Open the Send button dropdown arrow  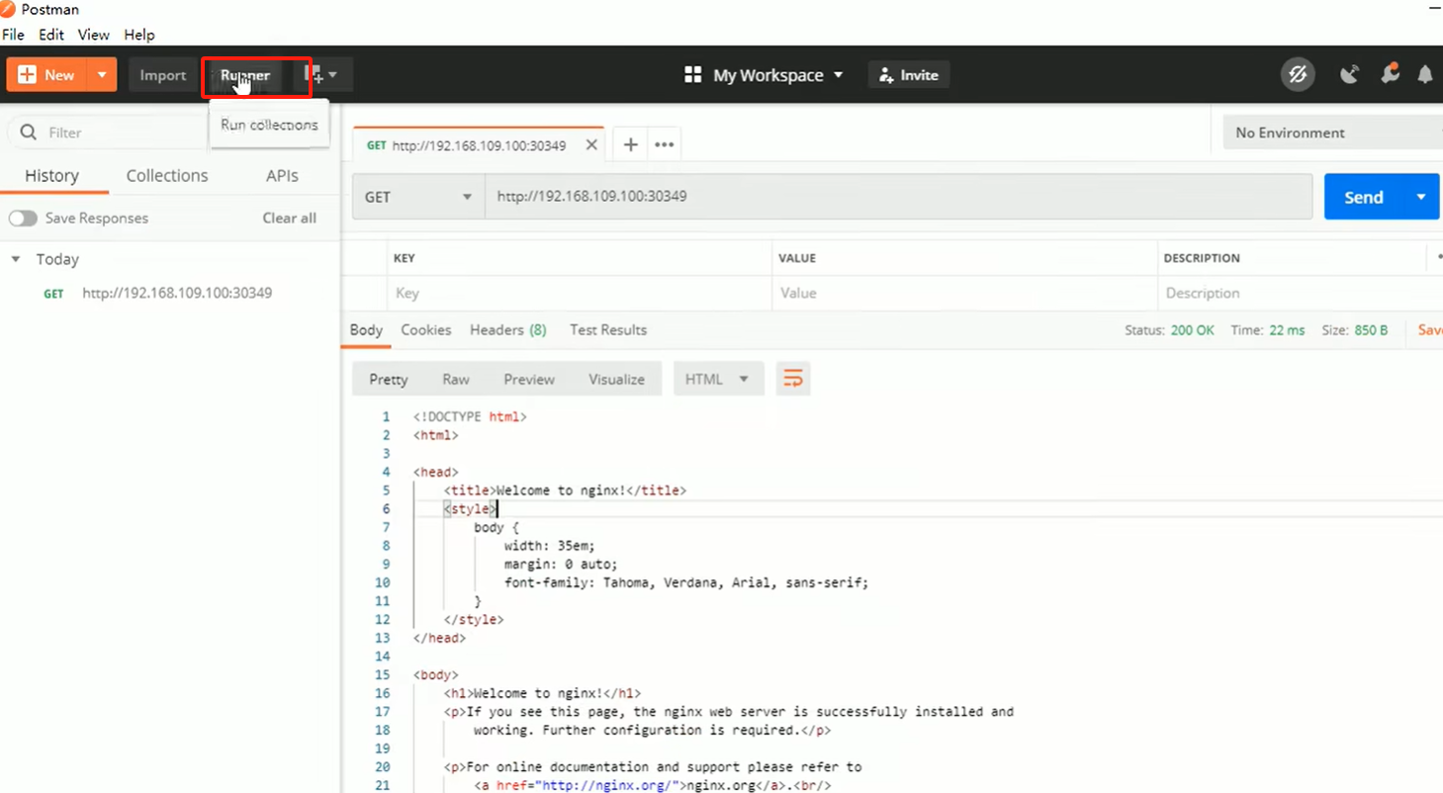tap(1422, 197)
